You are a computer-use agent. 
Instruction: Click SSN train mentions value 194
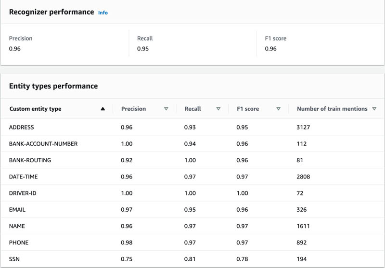(302, 259)
